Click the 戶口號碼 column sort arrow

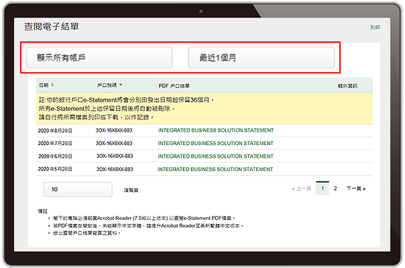121,85
